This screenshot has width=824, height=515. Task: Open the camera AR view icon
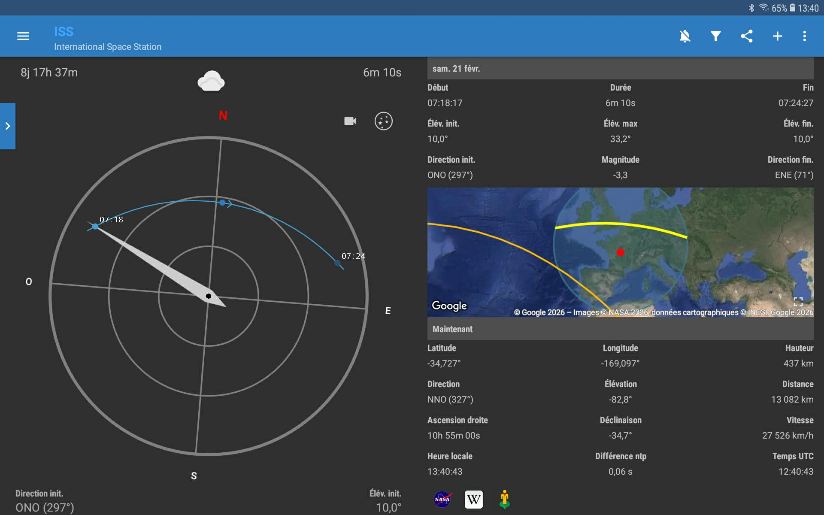[350, 121]
